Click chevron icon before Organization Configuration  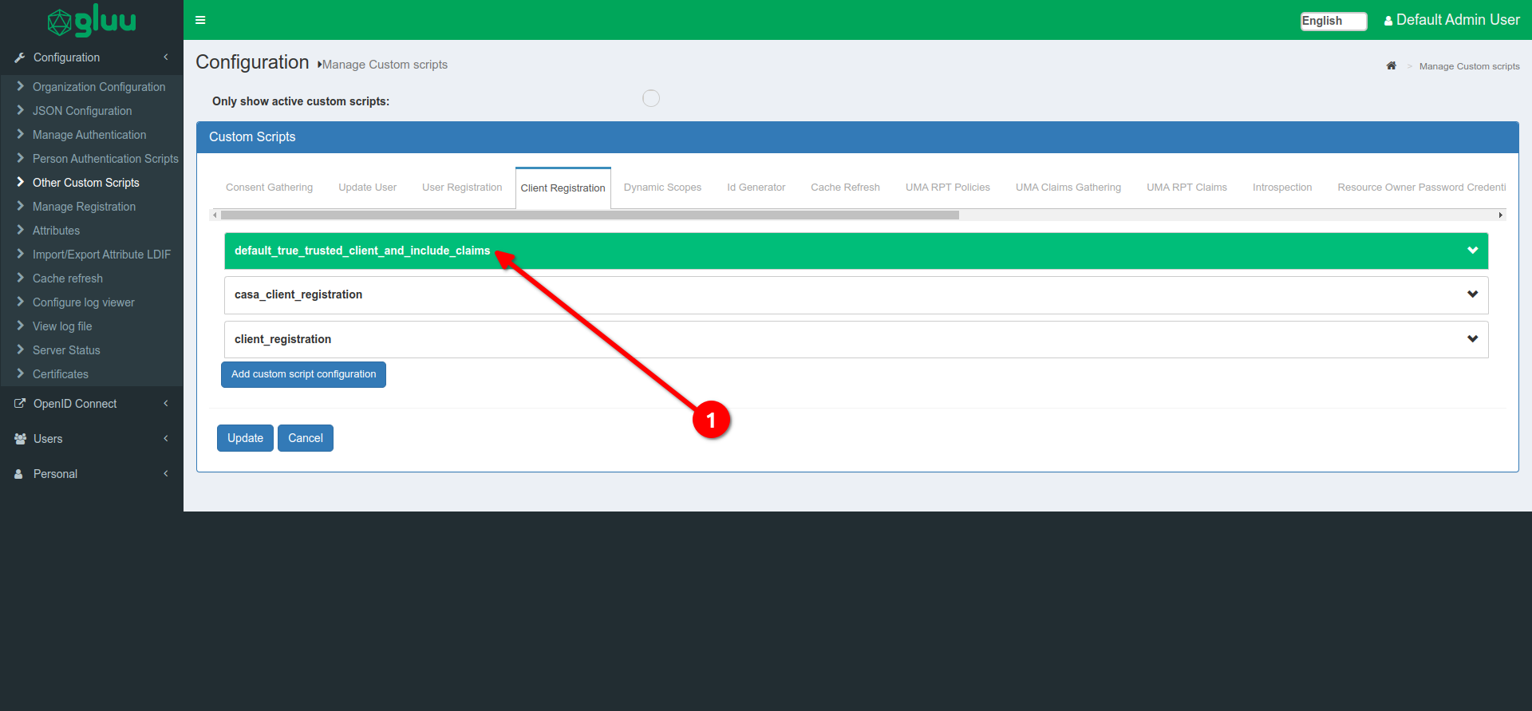(21, 86)
